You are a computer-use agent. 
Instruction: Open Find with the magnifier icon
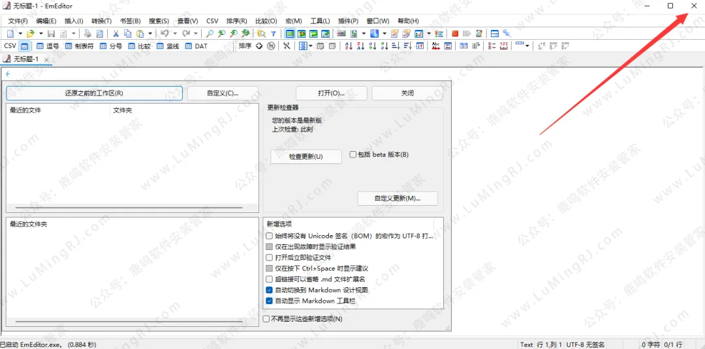coord(210,33)
